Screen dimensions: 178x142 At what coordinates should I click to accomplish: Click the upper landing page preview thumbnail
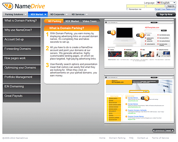139,43
